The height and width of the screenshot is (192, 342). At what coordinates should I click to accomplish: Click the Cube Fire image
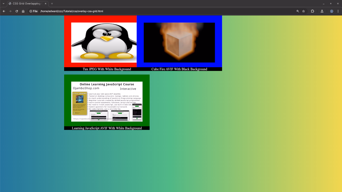[x=179, y=43]
